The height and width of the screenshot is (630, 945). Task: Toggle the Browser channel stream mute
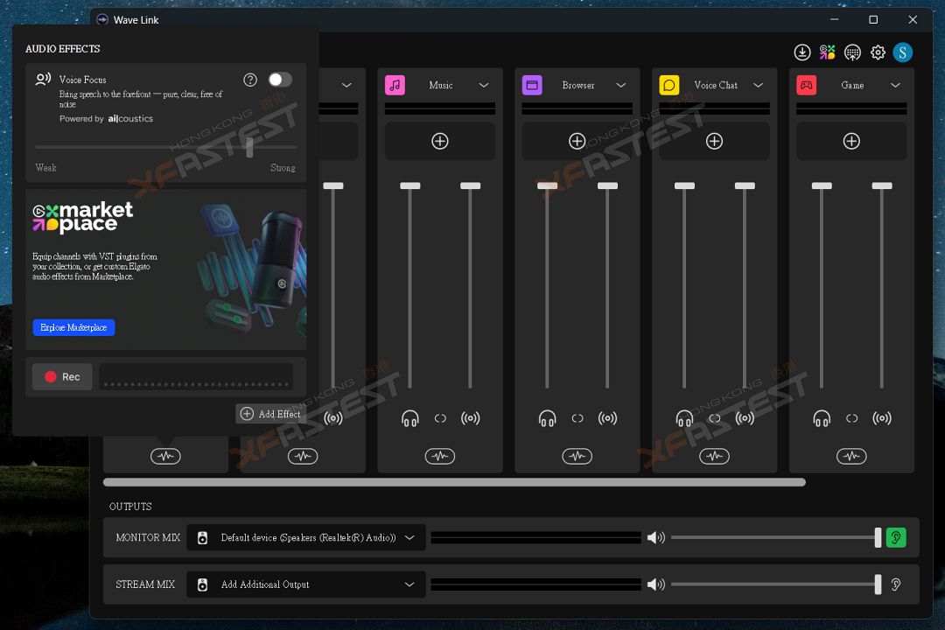(x=607, y=417)
